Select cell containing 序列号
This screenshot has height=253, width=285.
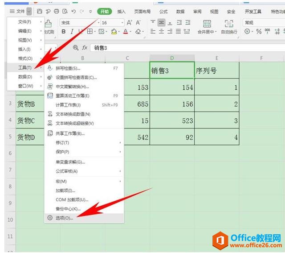tap(217, 71)
